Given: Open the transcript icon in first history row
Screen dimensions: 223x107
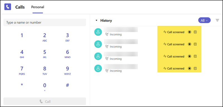Looking at the screenshot, I should (x=195, y=32).
